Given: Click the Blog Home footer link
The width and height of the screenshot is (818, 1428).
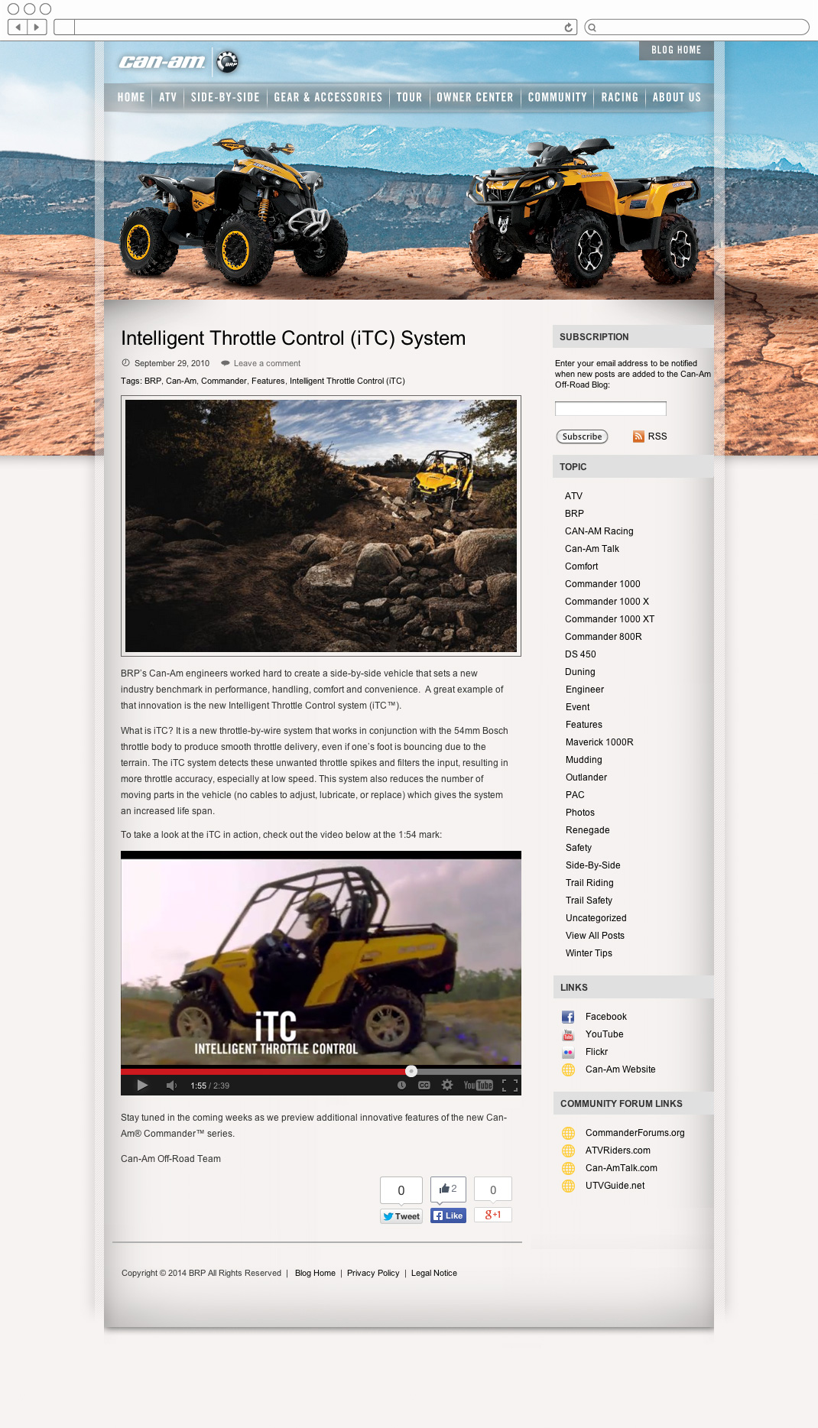Looking at the screenshot, I should coord(315,1273).
